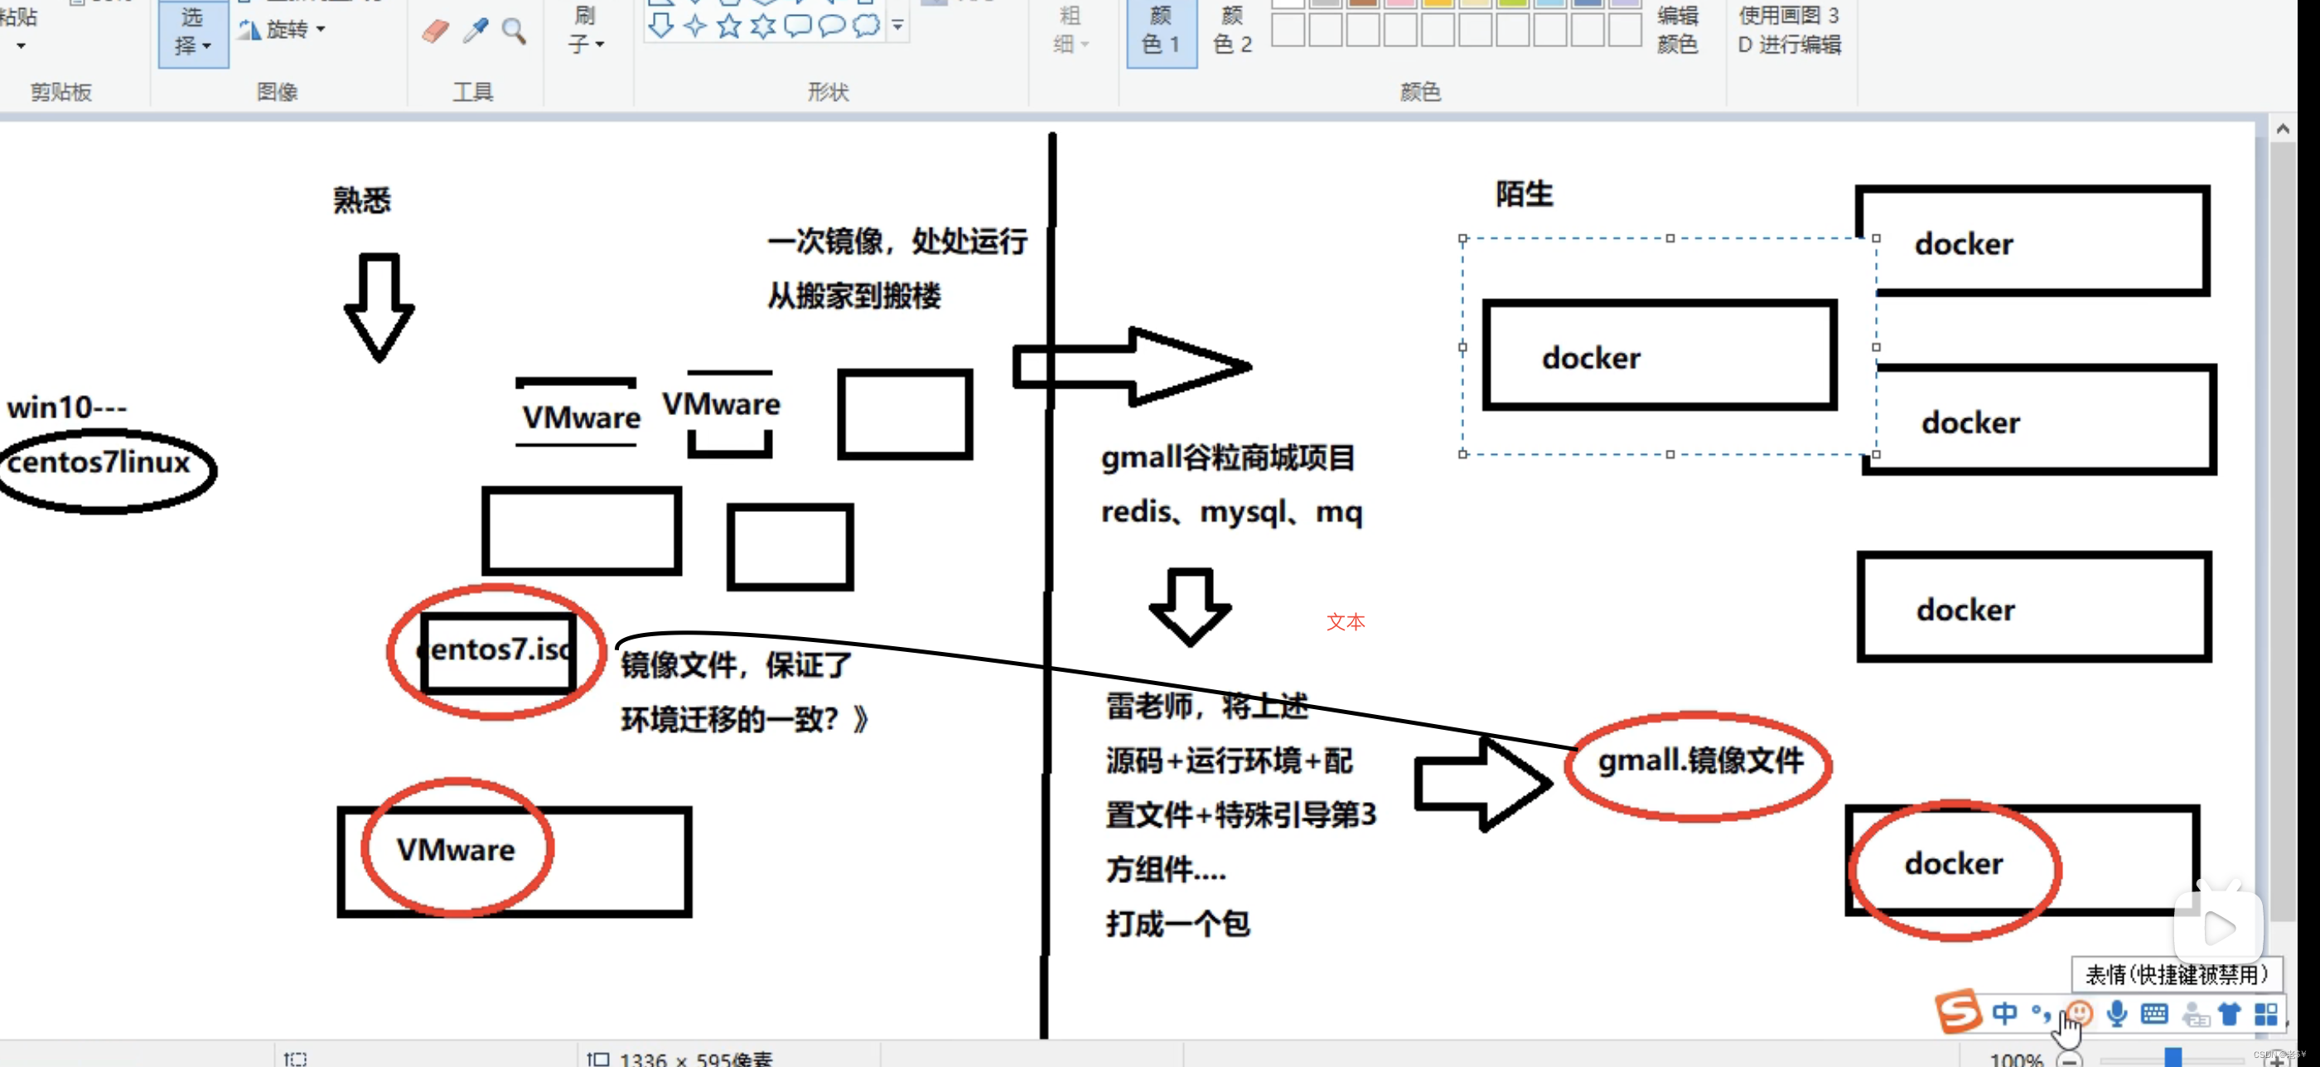Click the 形状 group label
The width and height of the screenshot is (2320, 1067).
[x=829, y=92]
